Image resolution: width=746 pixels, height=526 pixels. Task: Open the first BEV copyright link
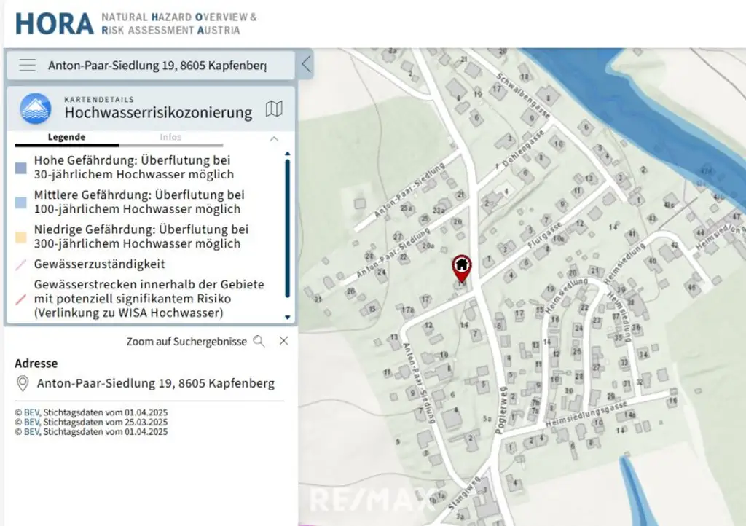28,412
